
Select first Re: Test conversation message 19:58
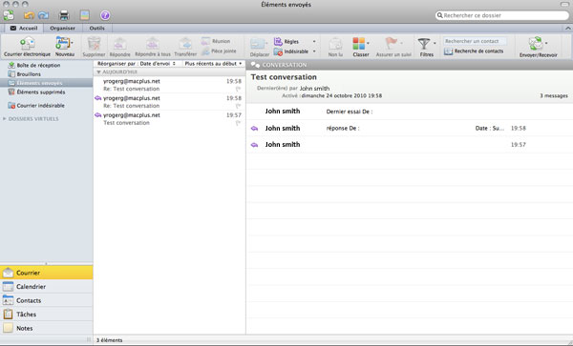169,85
